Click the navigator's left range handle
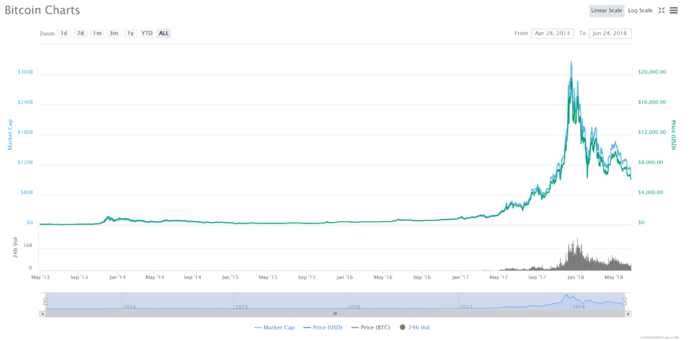 [x=46, y=302]
